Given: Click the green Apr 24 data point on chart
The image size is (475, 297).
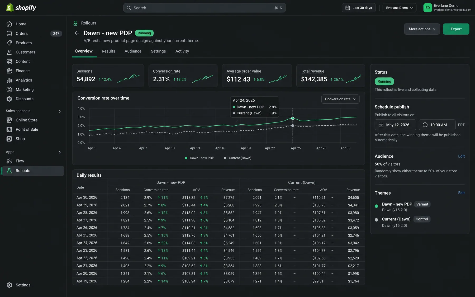Looking at the screenshot, I should [x=293, y=118].
